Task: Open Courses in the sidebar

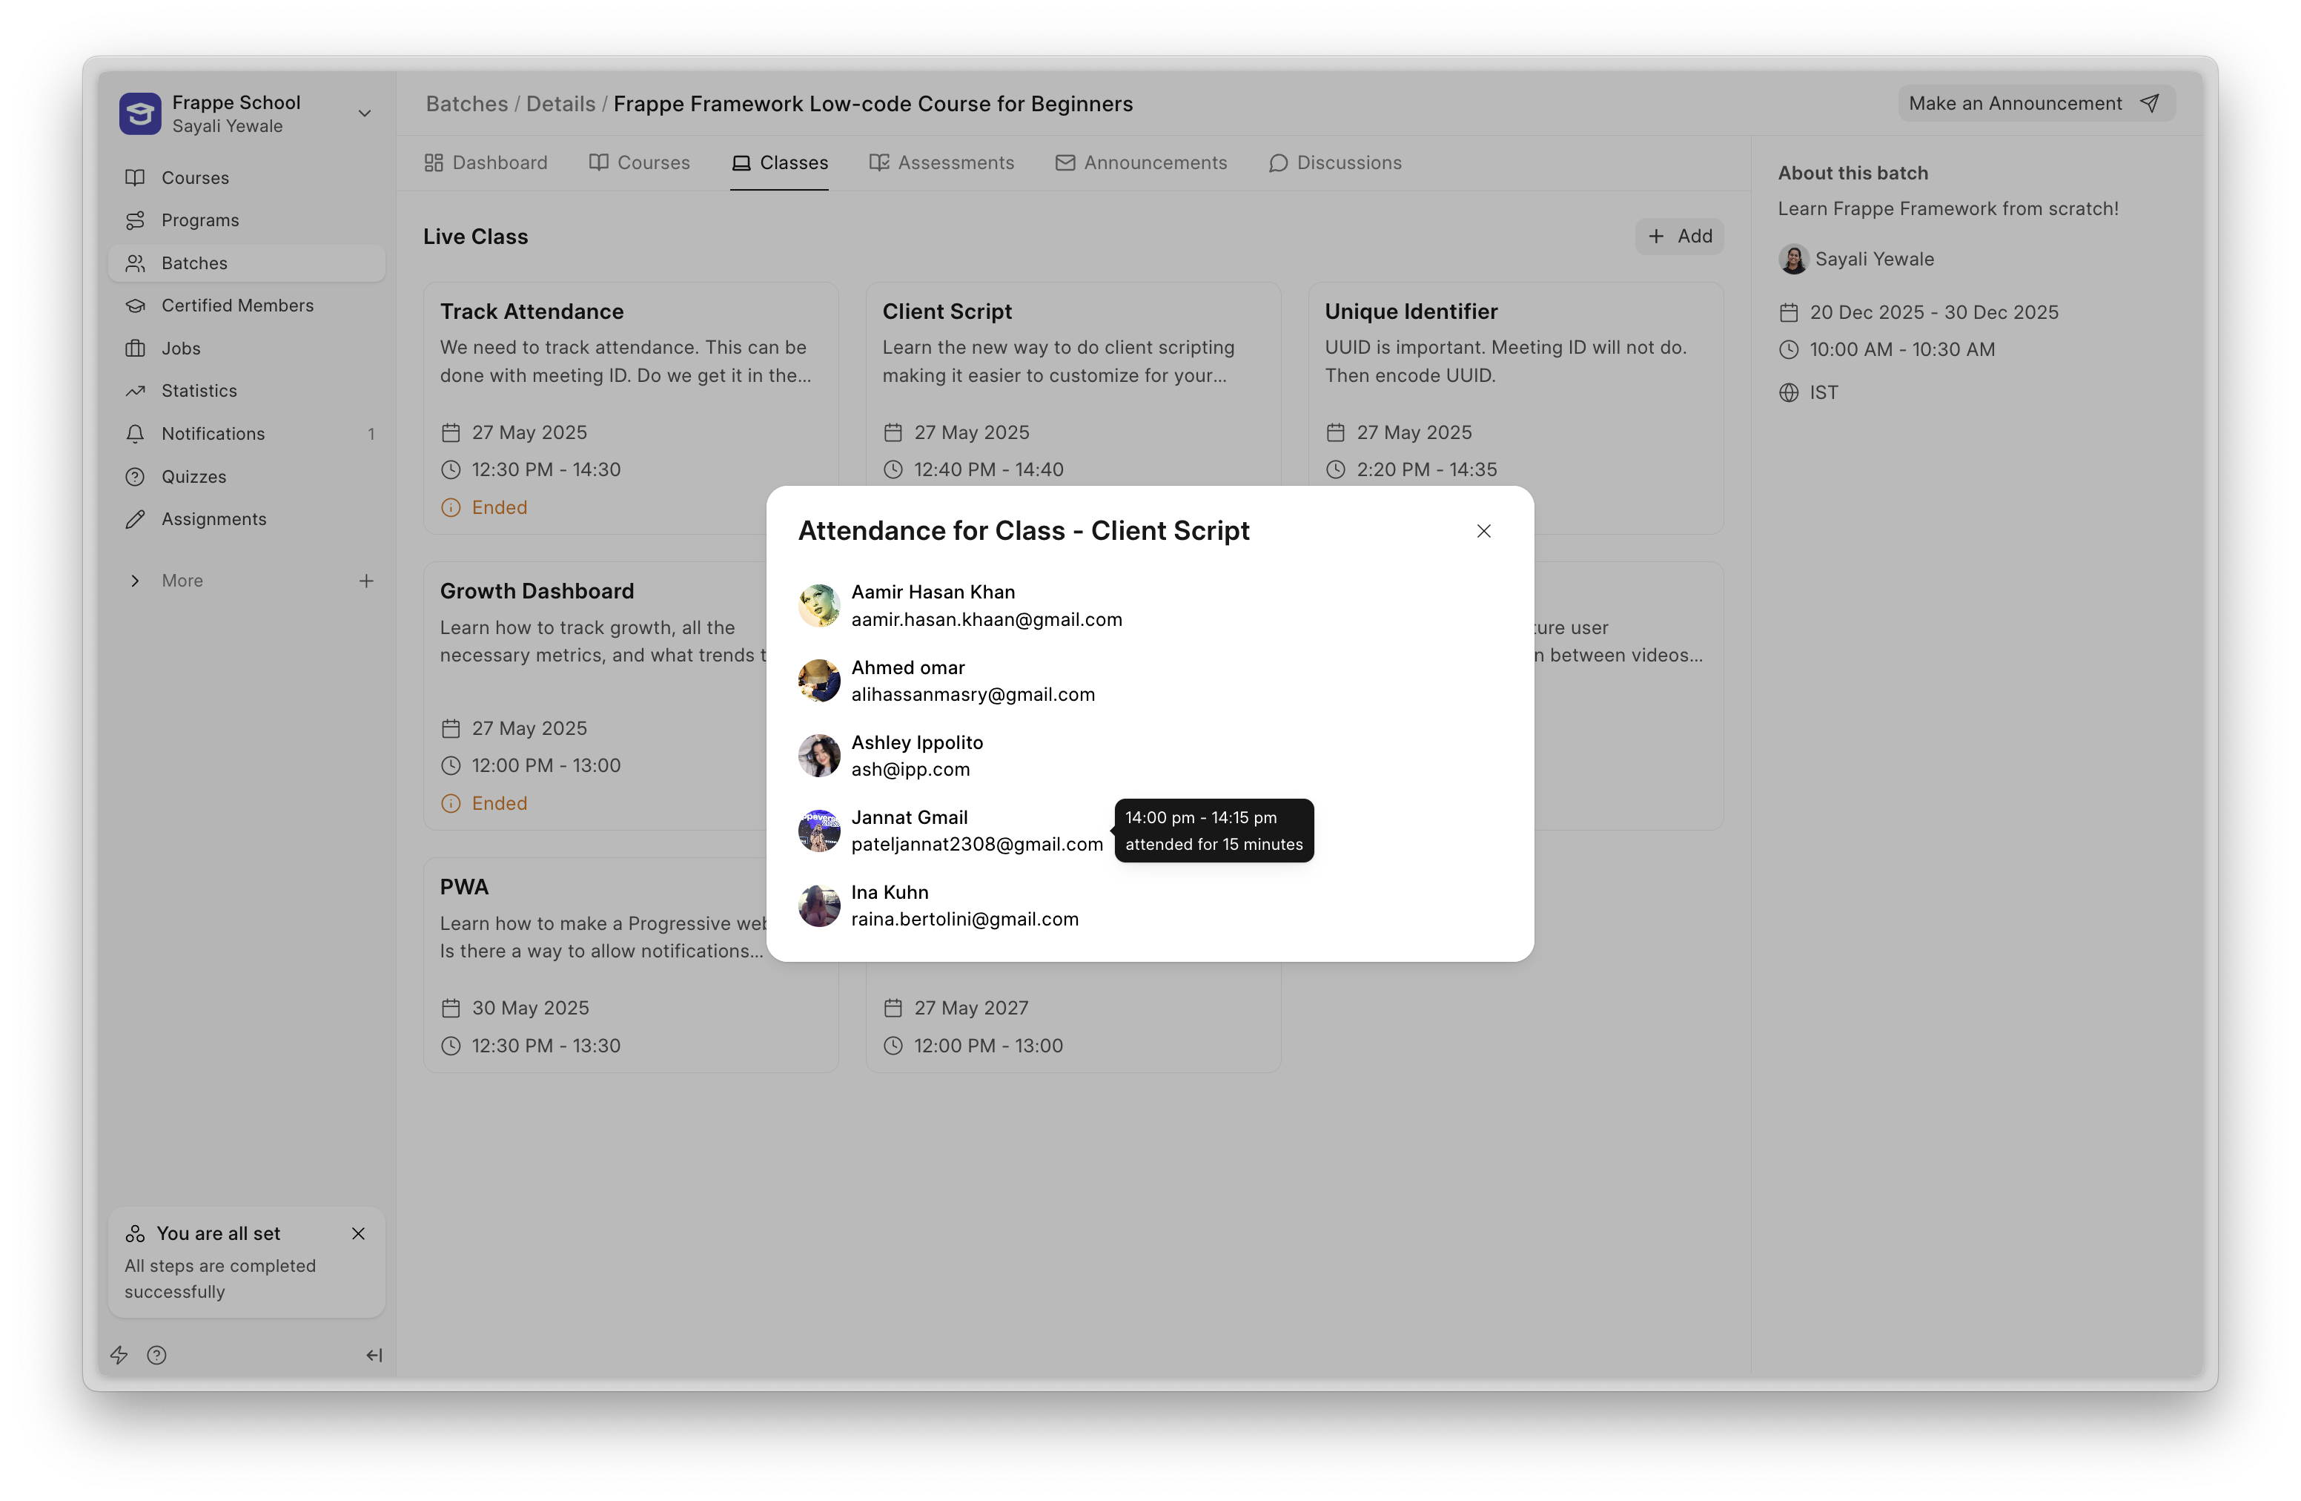Action: point(247,178)
